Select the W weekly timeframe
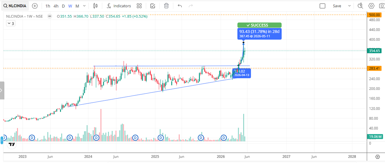The image size is (385, 163). click(70, 6)
